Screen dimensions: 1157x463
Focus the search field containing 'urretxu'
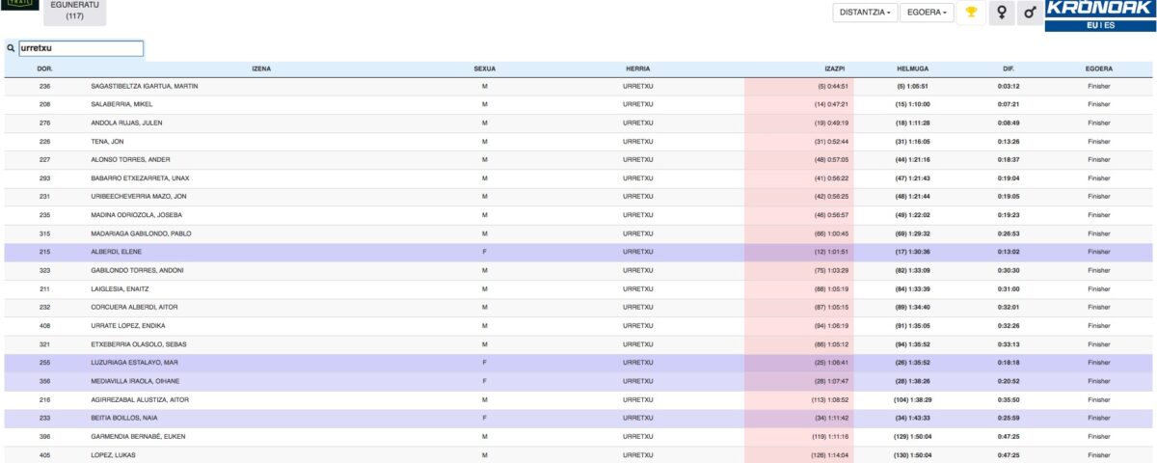80,48
